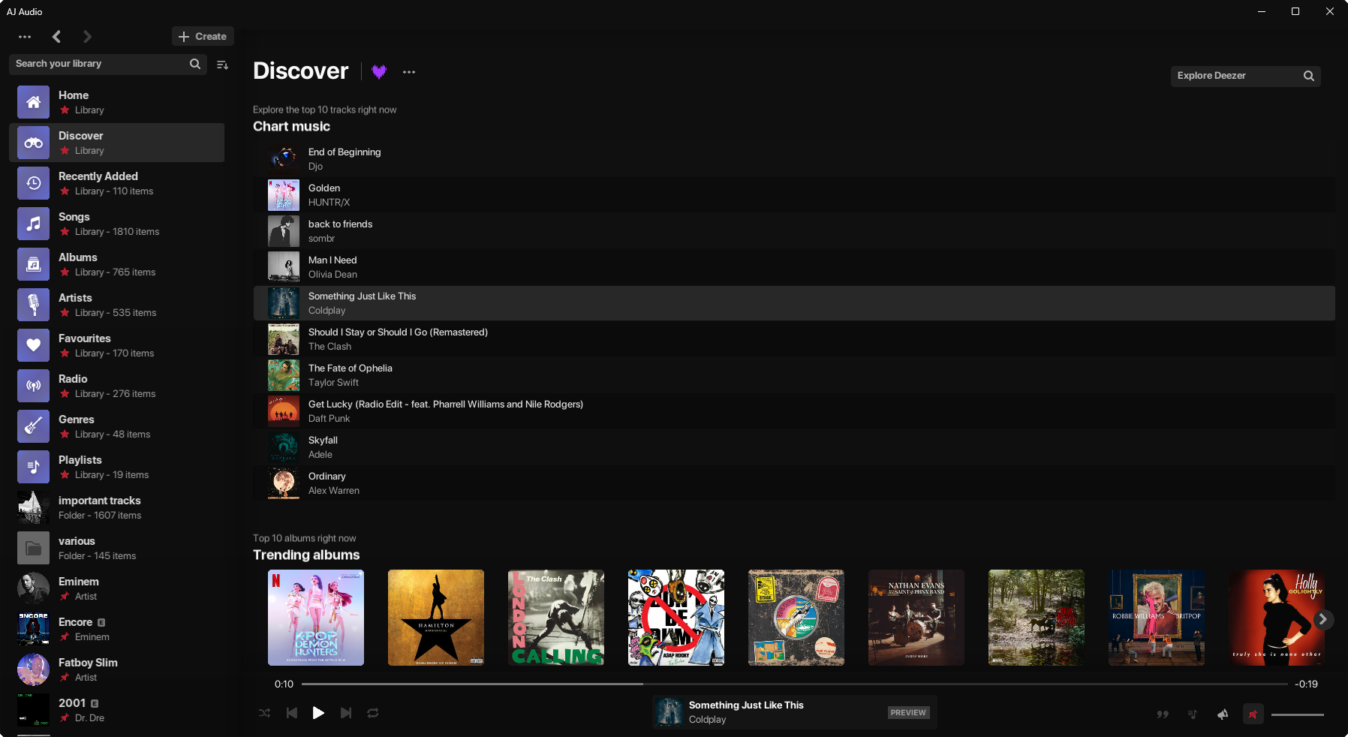Image resolution: width=1348 pixels, height=737 pixels.
Task: Select Something Just Like This chart row
Action: coord(794,303)
